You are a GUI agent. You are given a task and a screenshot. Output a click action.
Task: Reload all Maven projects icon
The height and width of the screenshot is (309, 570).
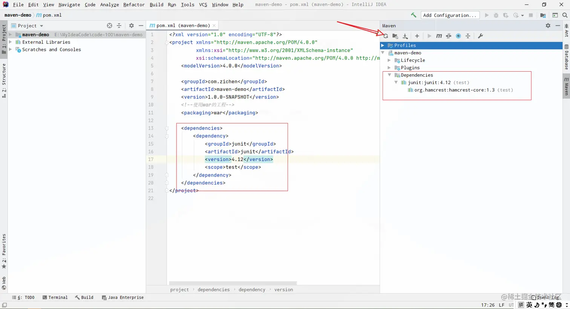click(x=386, y=36)
